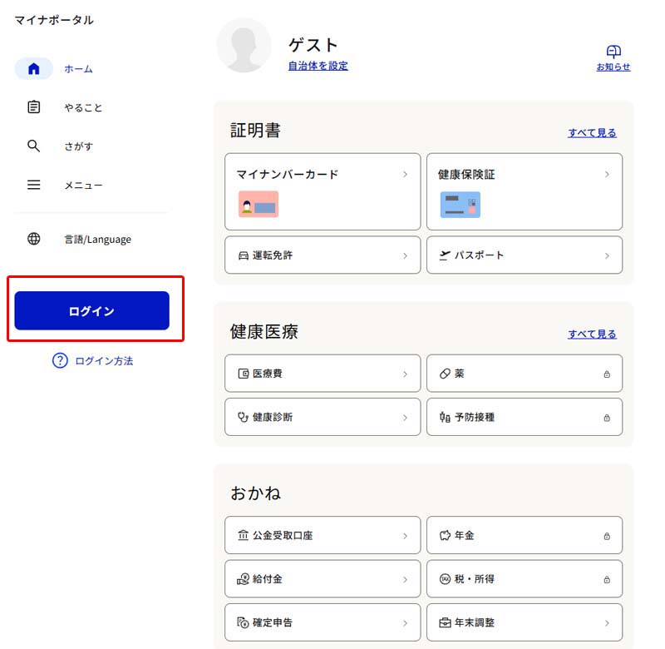The width and height of the screenshot is (665, 649).
Task: Open the お知らせ notification icon
Action: (613, 52)
